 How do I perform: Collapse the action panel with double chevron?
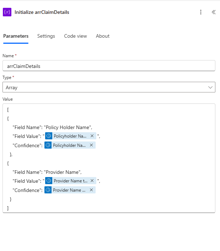point(214,12)
